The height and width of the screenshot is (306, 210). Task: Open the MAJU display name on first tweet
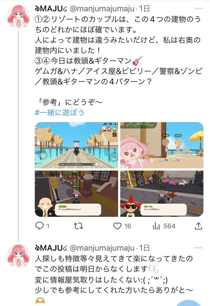(51, 8)
